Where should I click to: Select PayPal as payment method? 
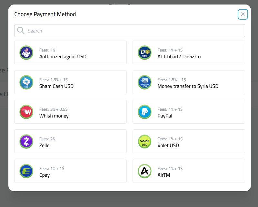[189, 112]
